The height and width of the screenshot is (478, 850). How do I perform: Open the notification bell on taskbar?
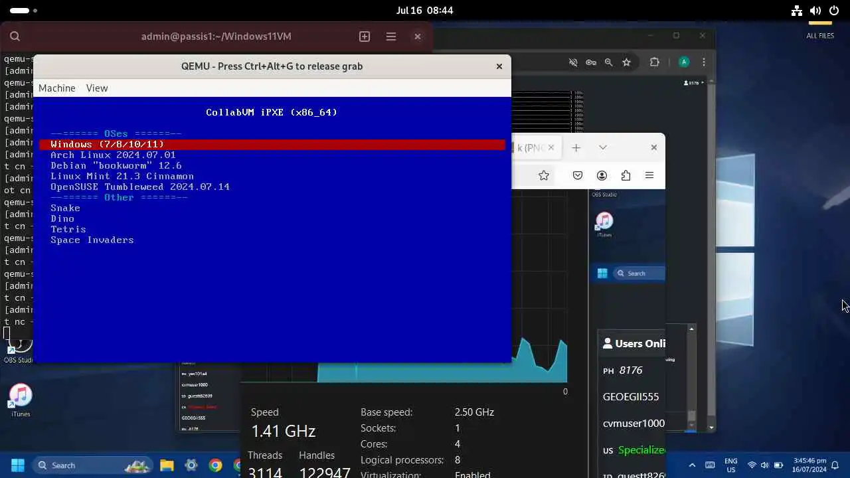point(835,465)
